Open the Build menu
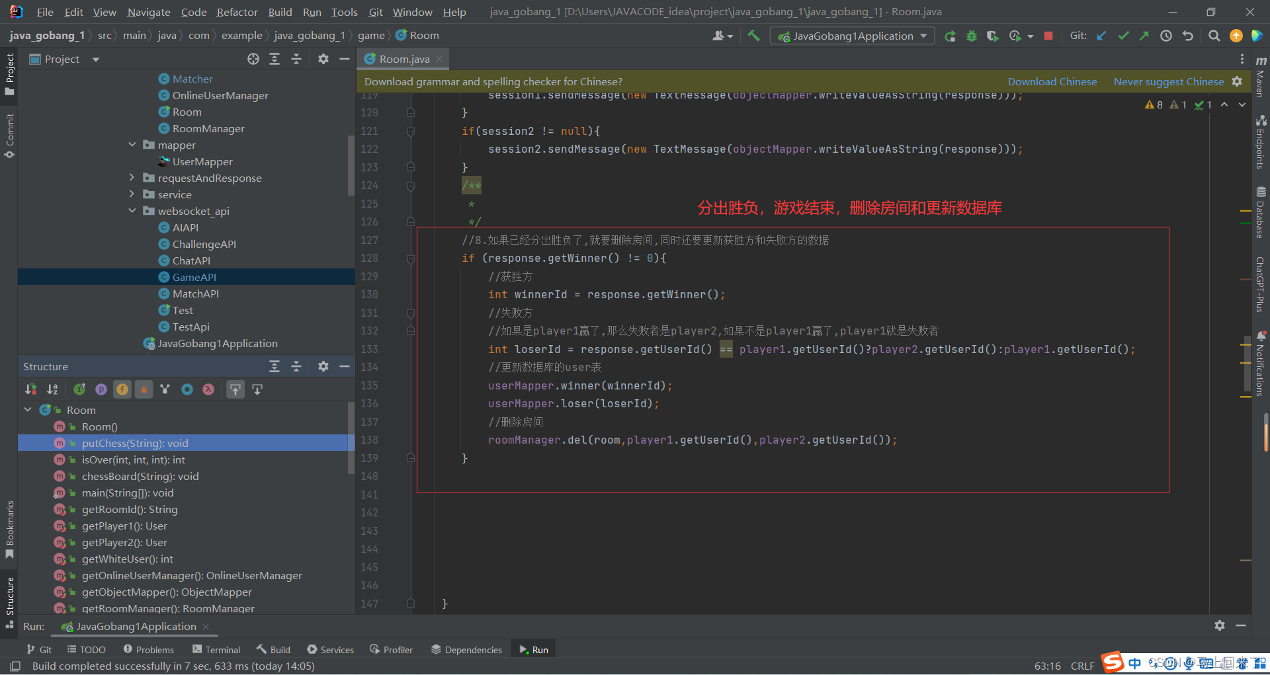The width and height of the screenshot is (1270, 675). click(280, 12)
